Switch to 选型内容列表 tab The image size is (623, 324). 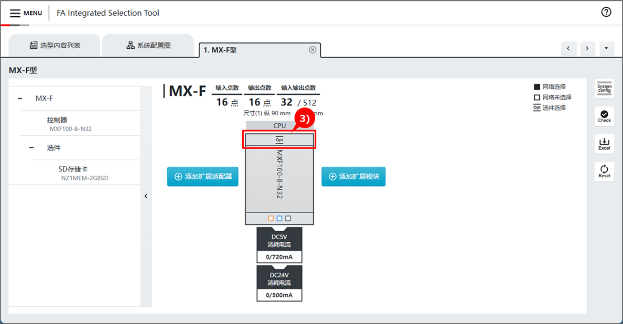[54, 45]
